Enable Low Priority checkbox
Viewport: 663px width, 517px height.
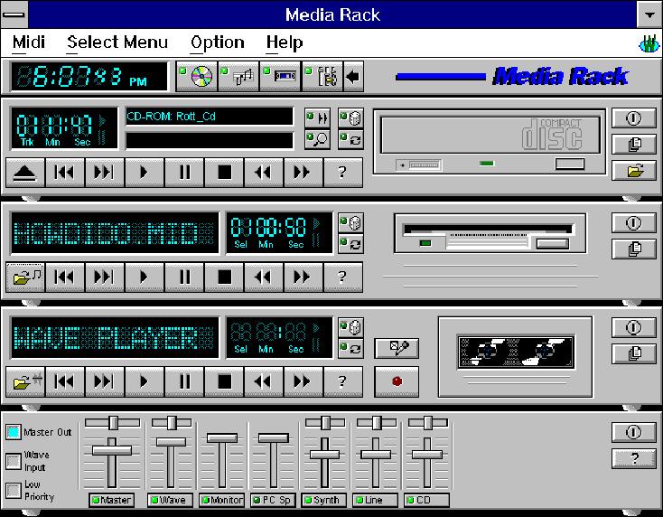tap(14, 491)
